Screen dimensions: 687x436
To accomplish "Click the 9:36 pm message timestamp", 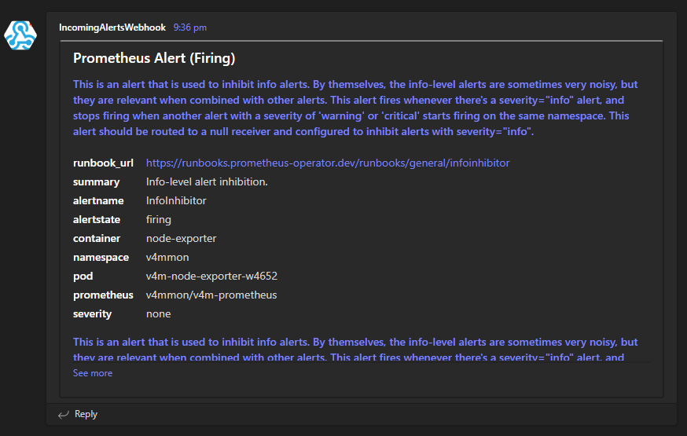I will (x=190, y=27).
